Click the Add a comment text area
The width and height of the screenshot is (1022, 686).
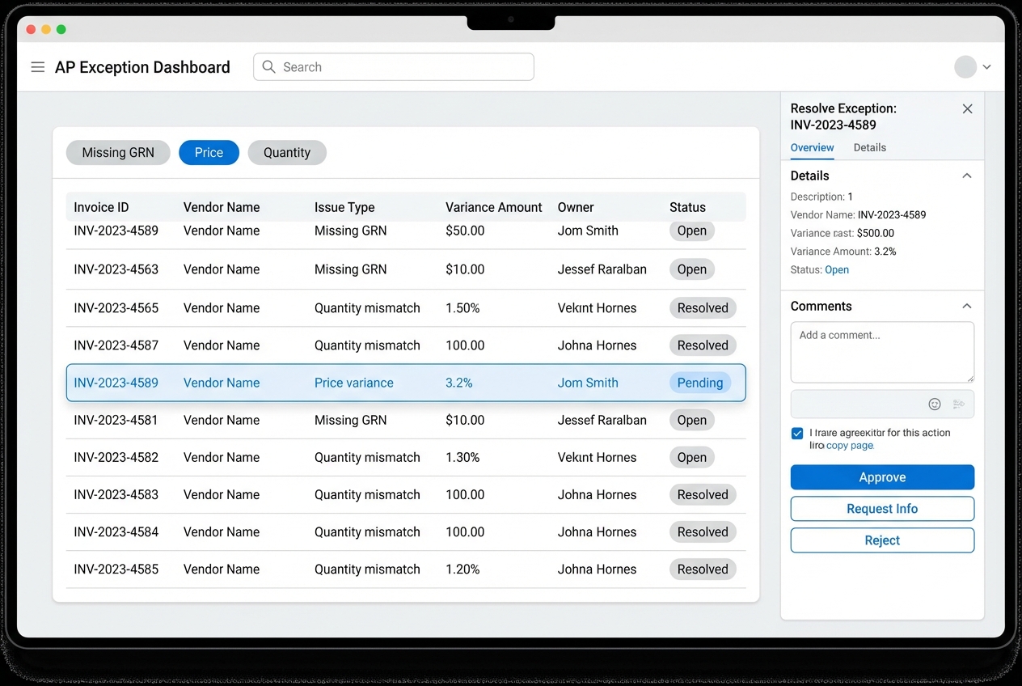pyautogui.click(x=881, y=351)
